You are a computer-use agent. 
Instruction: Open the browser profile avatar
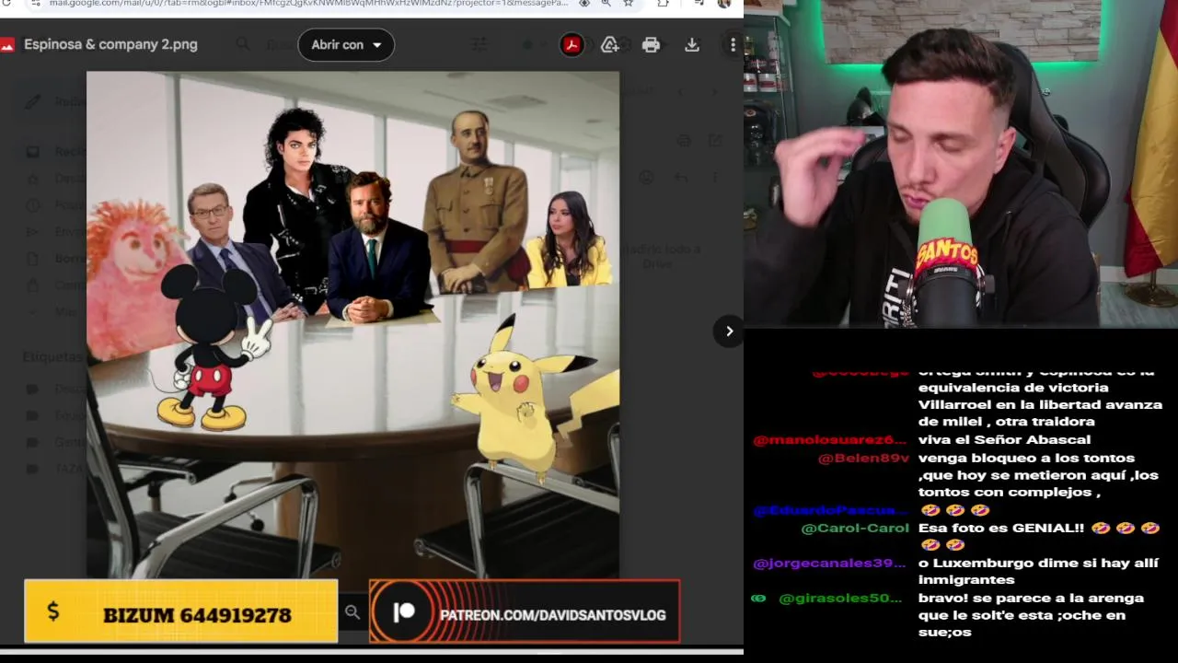pos(723,4)
